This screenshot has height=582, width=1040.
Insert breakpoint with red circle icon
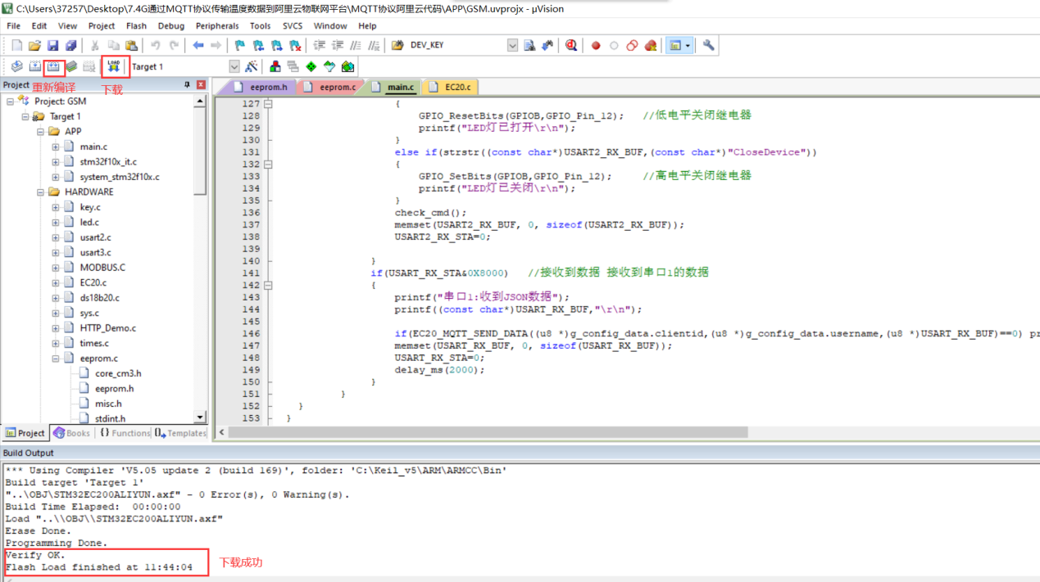click(x=596, y=46)
